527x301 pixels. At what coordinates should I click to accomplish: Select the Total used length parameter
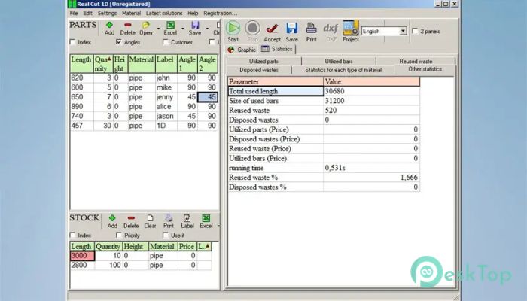coord(276,91)
